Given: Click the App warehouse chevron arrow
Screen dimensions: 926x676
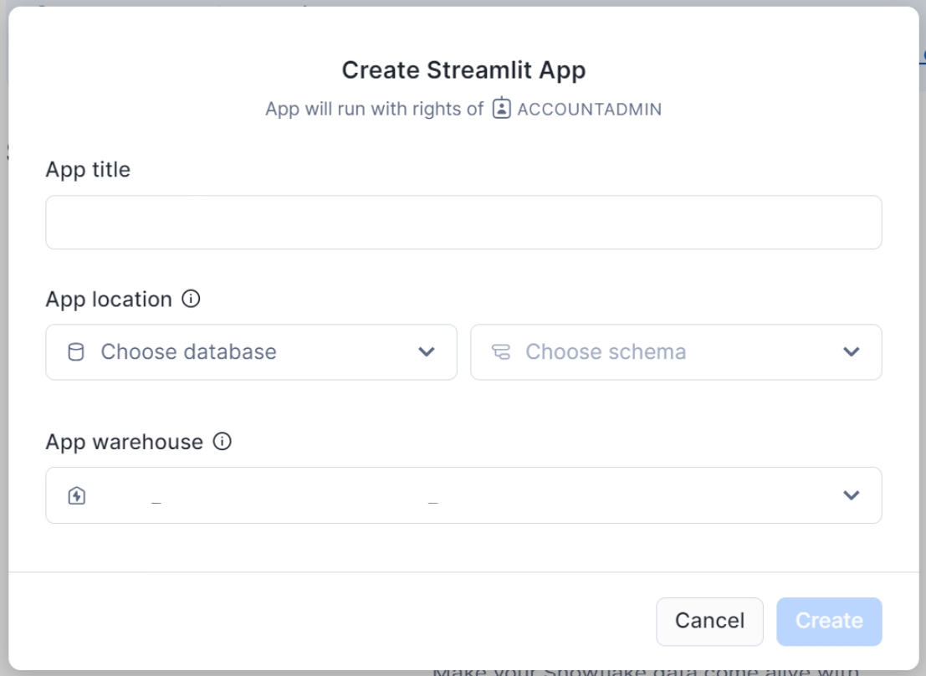Looking at the screenshot, I should click(851, 495).
